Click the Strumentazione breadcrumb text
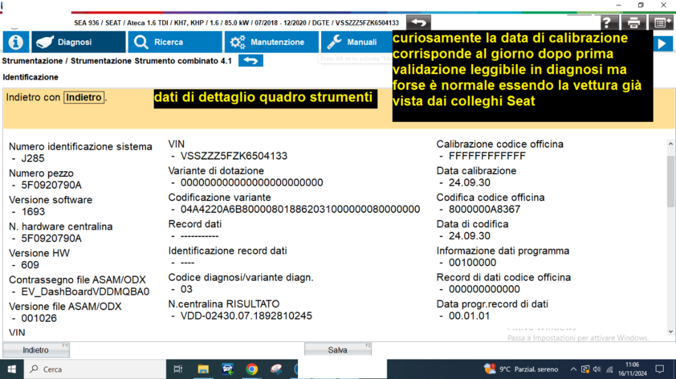 click(x=32, y=61)
